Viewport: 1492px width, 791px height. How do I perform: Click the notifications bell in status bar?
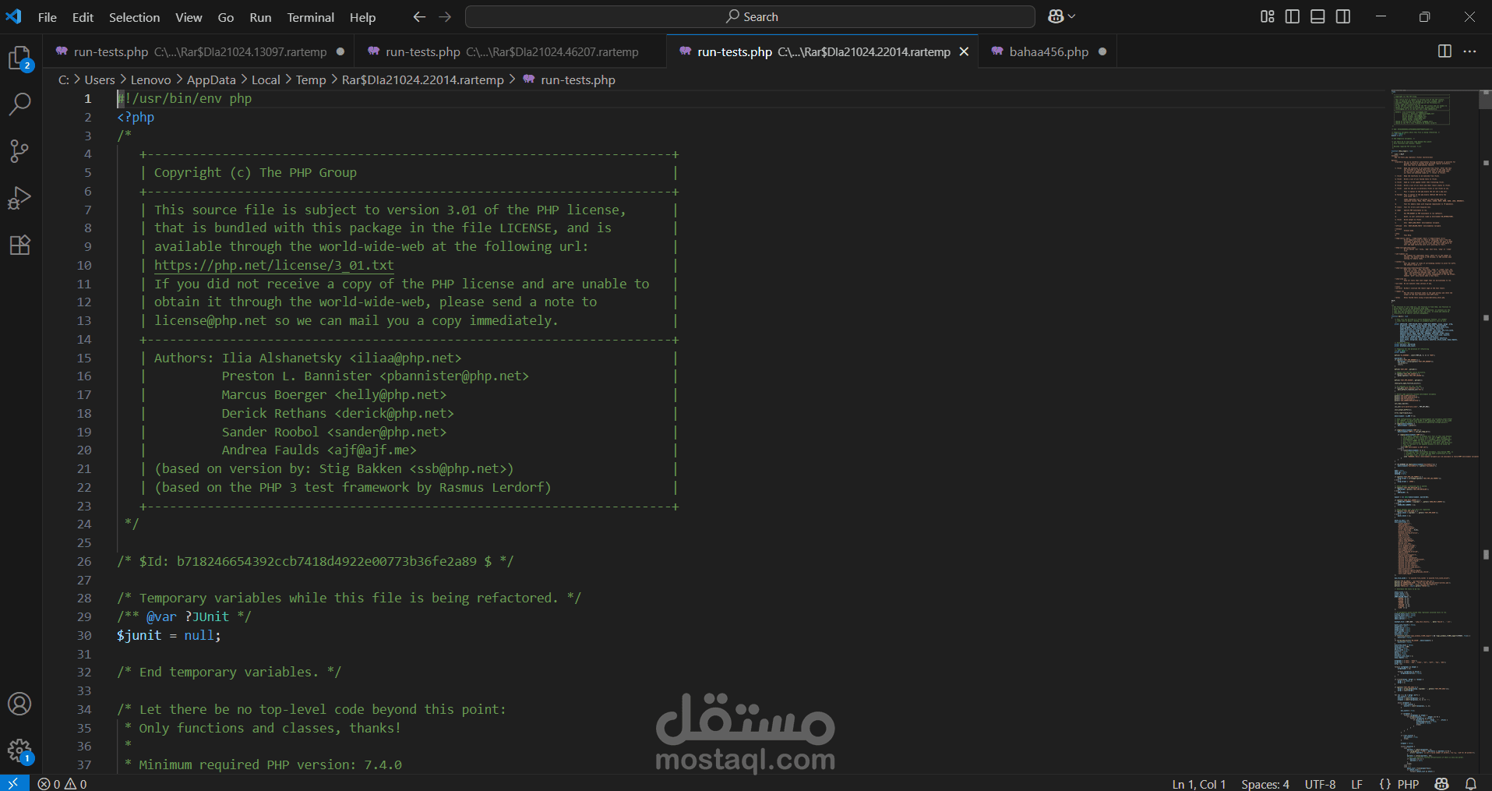(x=1471, y=784)
